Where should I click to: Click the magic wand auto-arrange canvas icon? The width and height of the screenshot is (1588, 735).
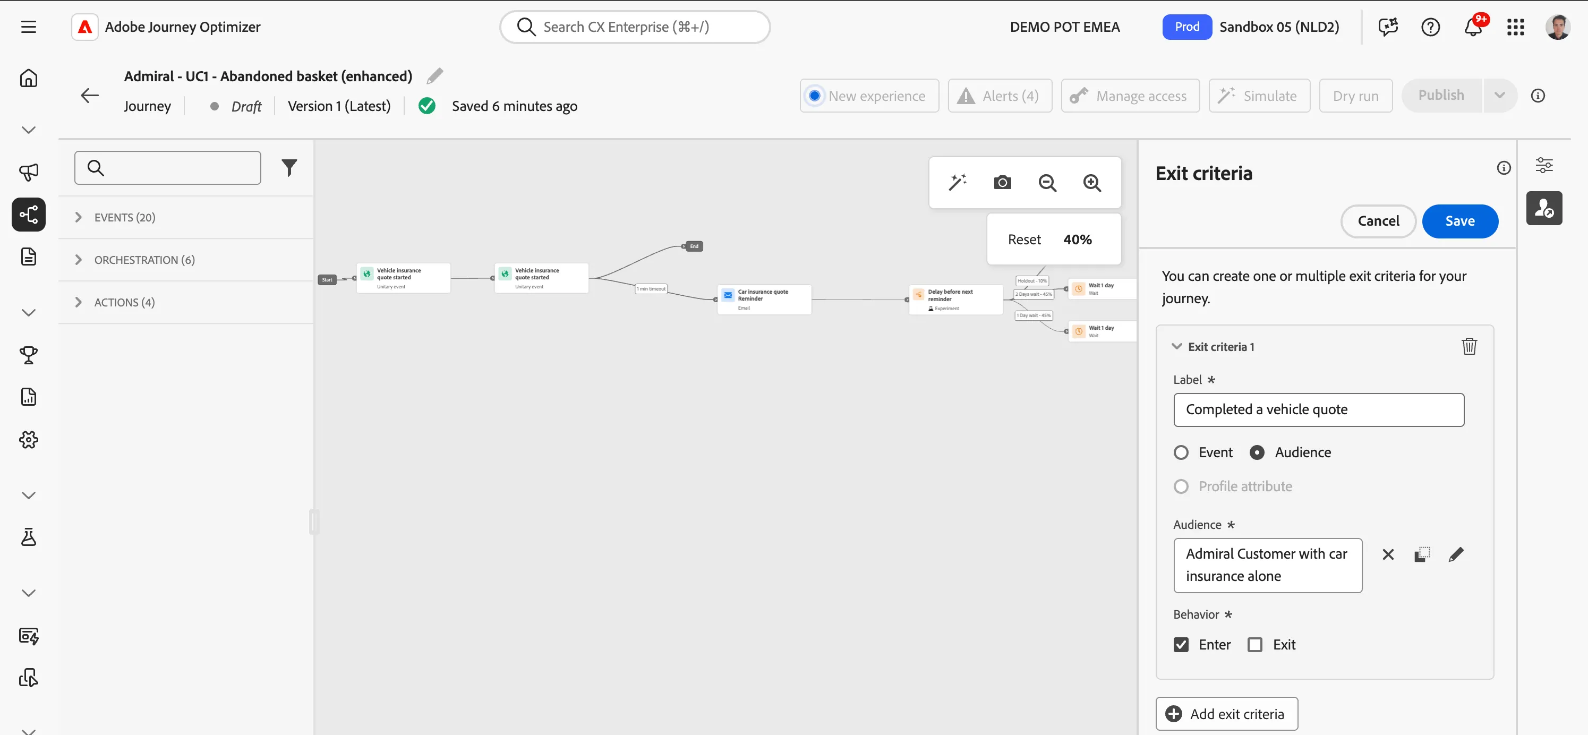[958, 183]
